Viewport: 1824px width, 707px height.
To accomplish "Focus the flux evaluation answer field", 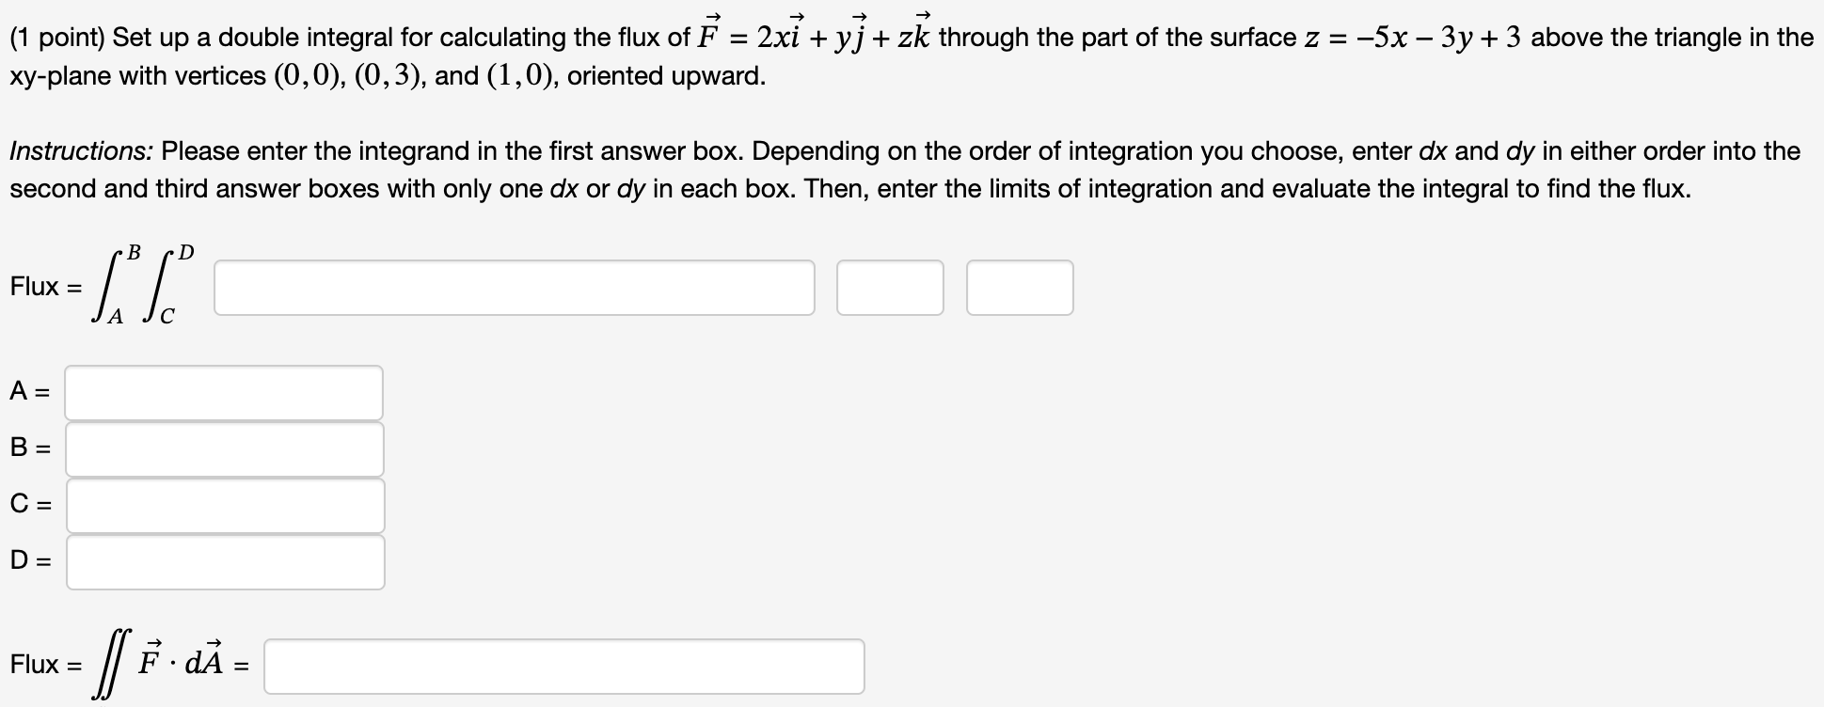I will pos(564,668).
